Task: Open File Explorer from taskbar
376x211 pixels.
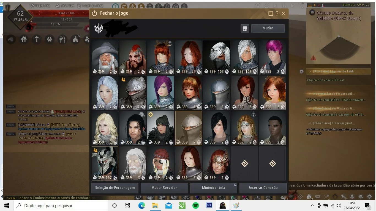Action: 155,206
